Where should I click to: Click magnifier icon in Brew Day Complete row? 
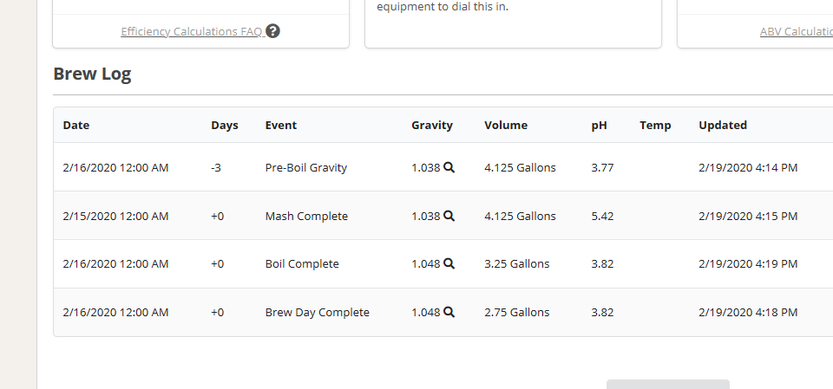click(x=449, y=313)
